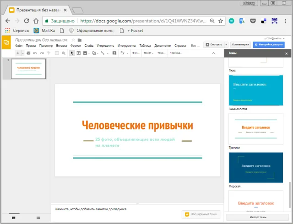Image resolution: width=293 pixels, height=224 pixels.
Task: Open the Mail.Ru bookmark
Action: click(44, 31)
